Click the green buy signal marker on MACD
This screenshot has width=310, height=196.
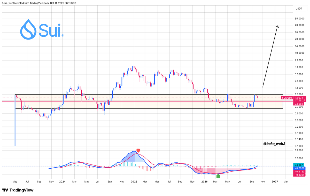point(218,176)
